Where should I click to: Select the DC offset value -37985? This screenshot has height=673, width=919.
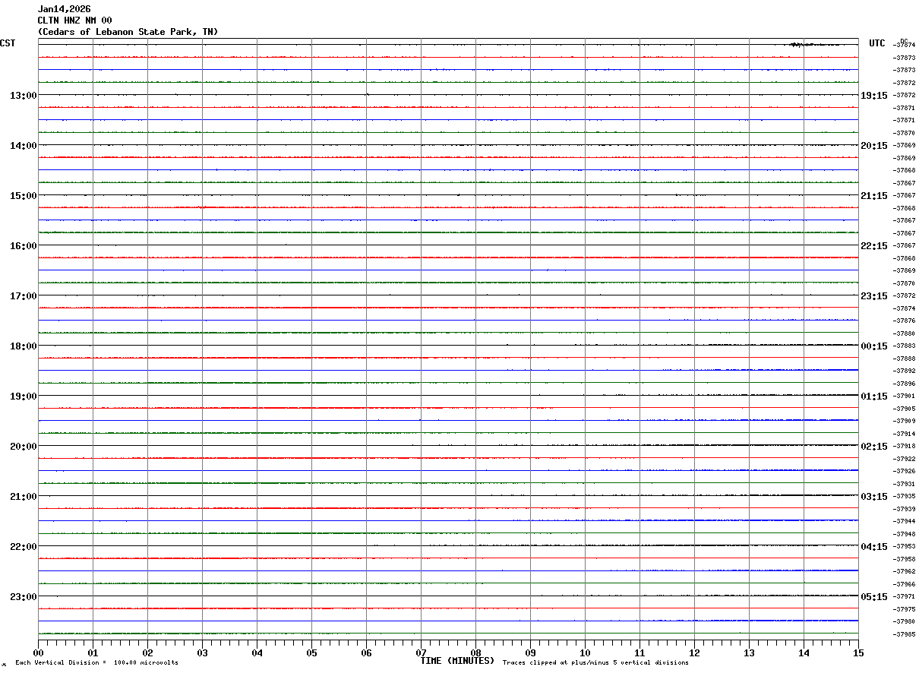point(905,634)
